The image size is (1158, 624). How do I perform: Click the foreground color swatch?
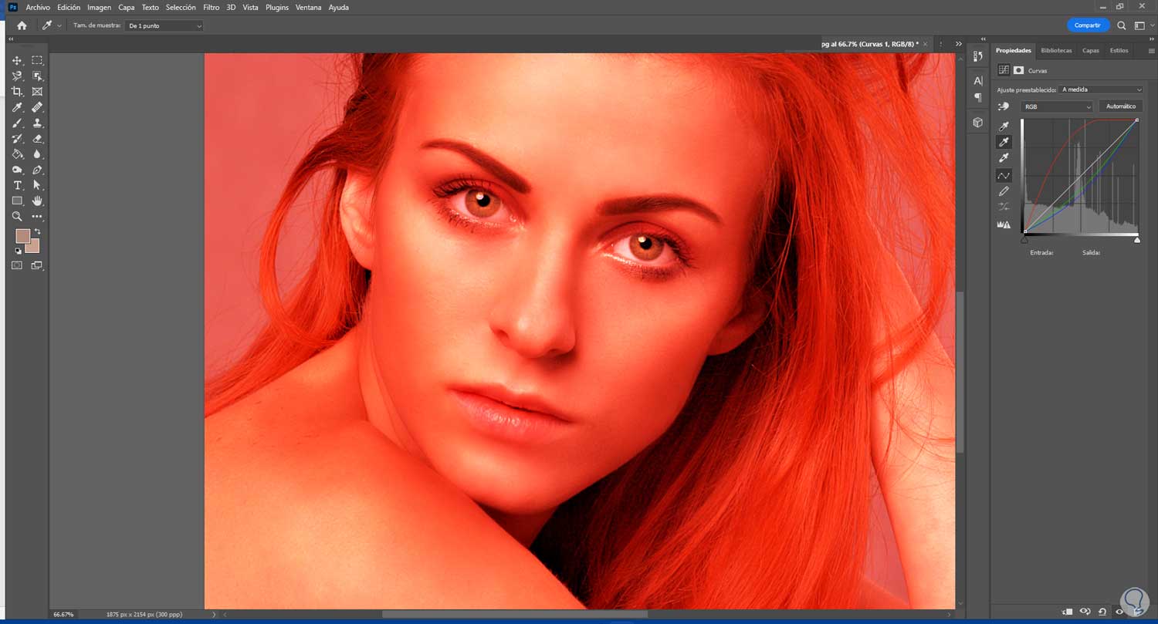pyautogui.click(x=22, y=235)
